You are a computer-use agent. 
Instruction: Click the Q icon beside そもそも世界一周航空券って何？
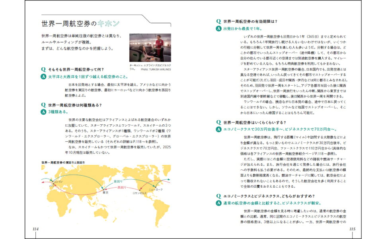pyautogui.click(x=43, y=69)
